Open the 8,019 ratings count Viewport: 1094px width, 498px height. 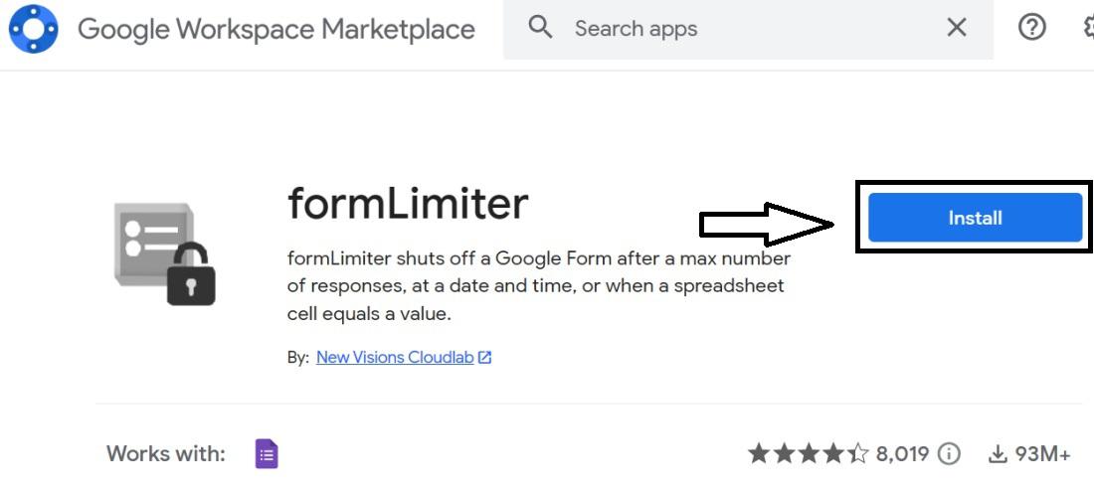(902, 454)
